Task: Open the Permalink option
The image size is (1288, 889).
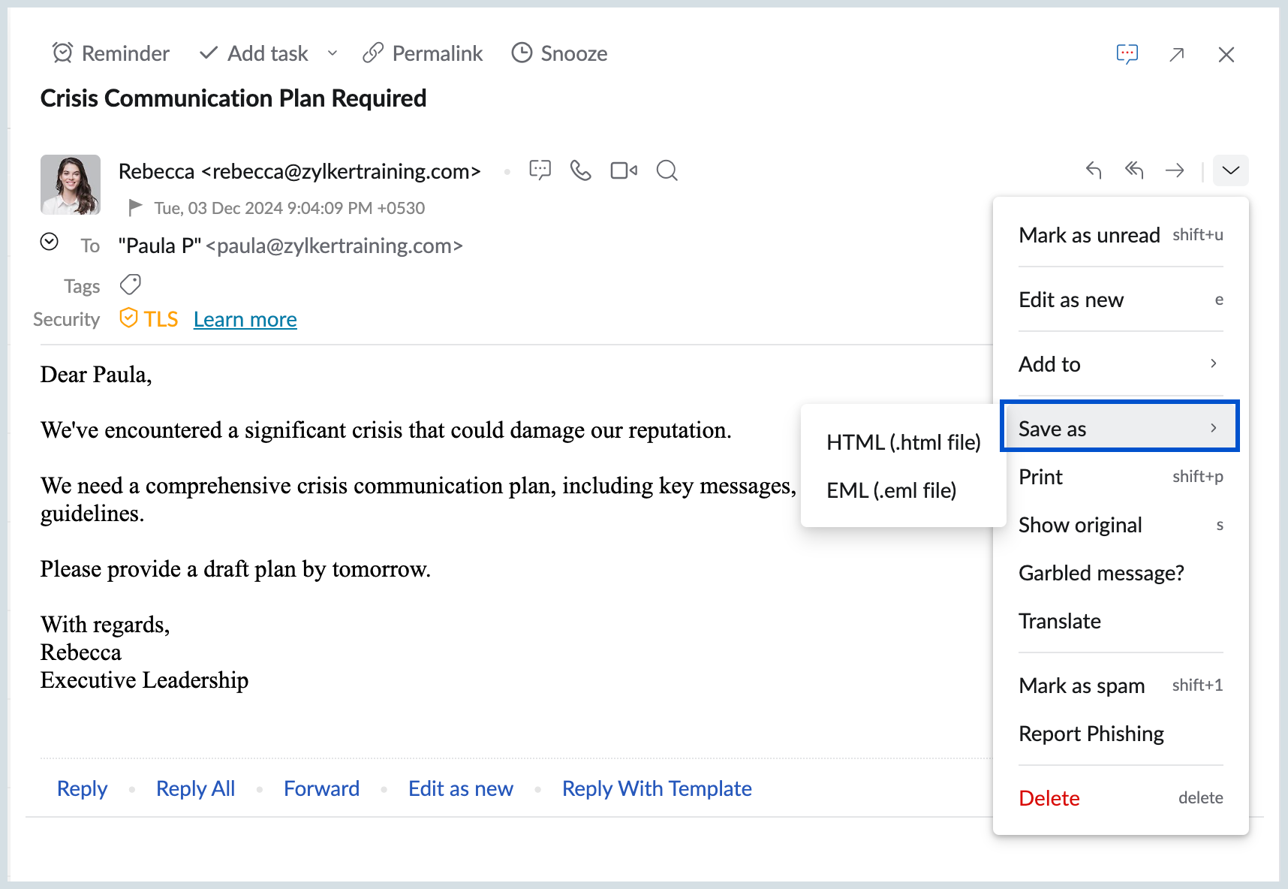Action: coord(423,53)
